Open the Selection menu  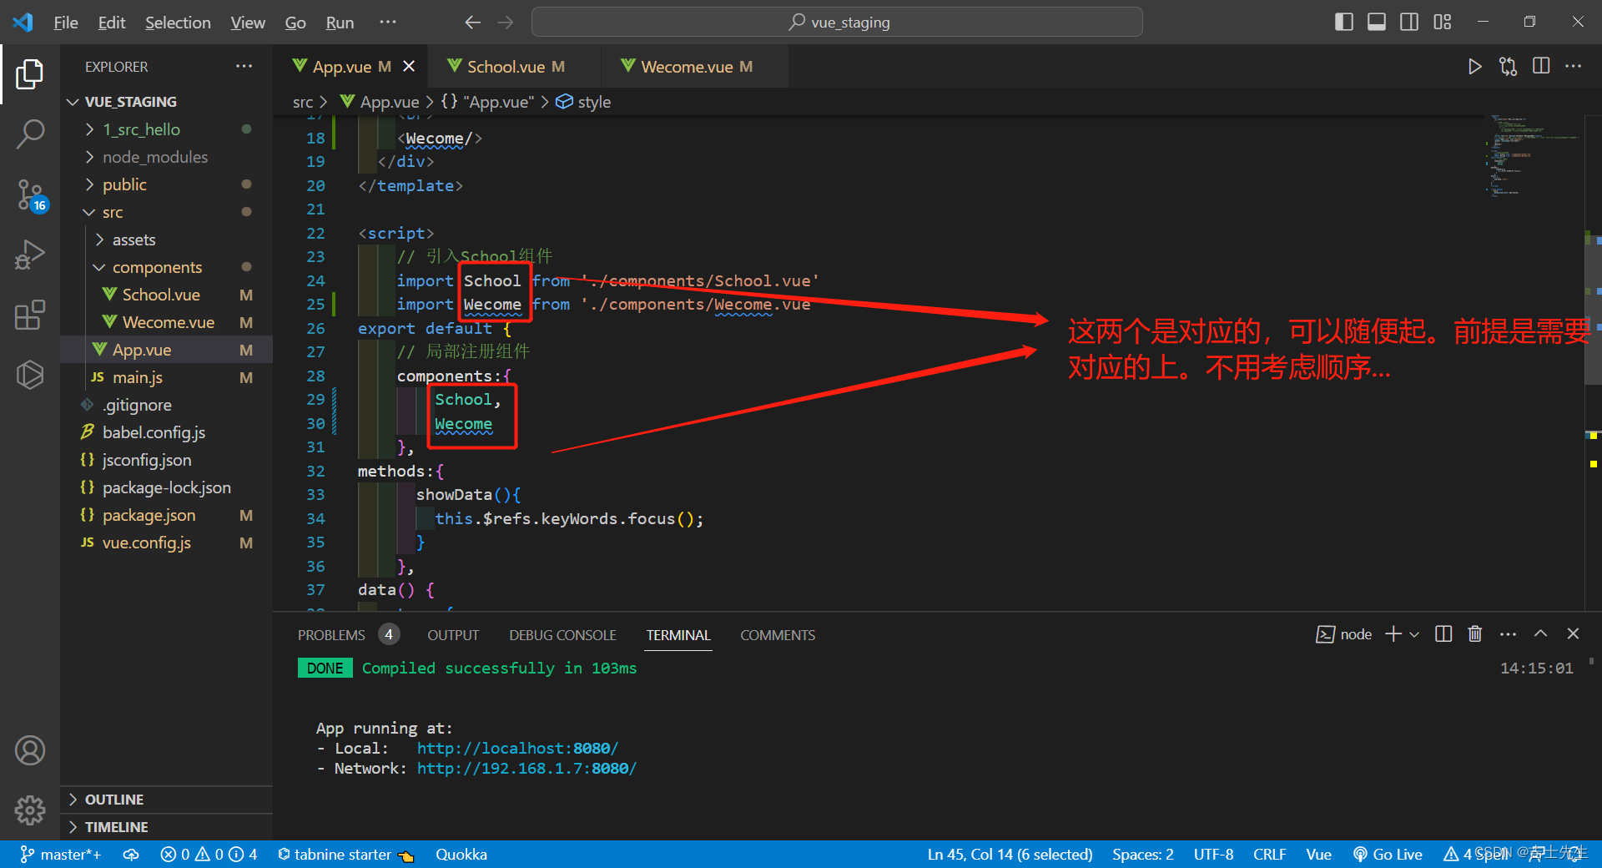click(178, 23)
